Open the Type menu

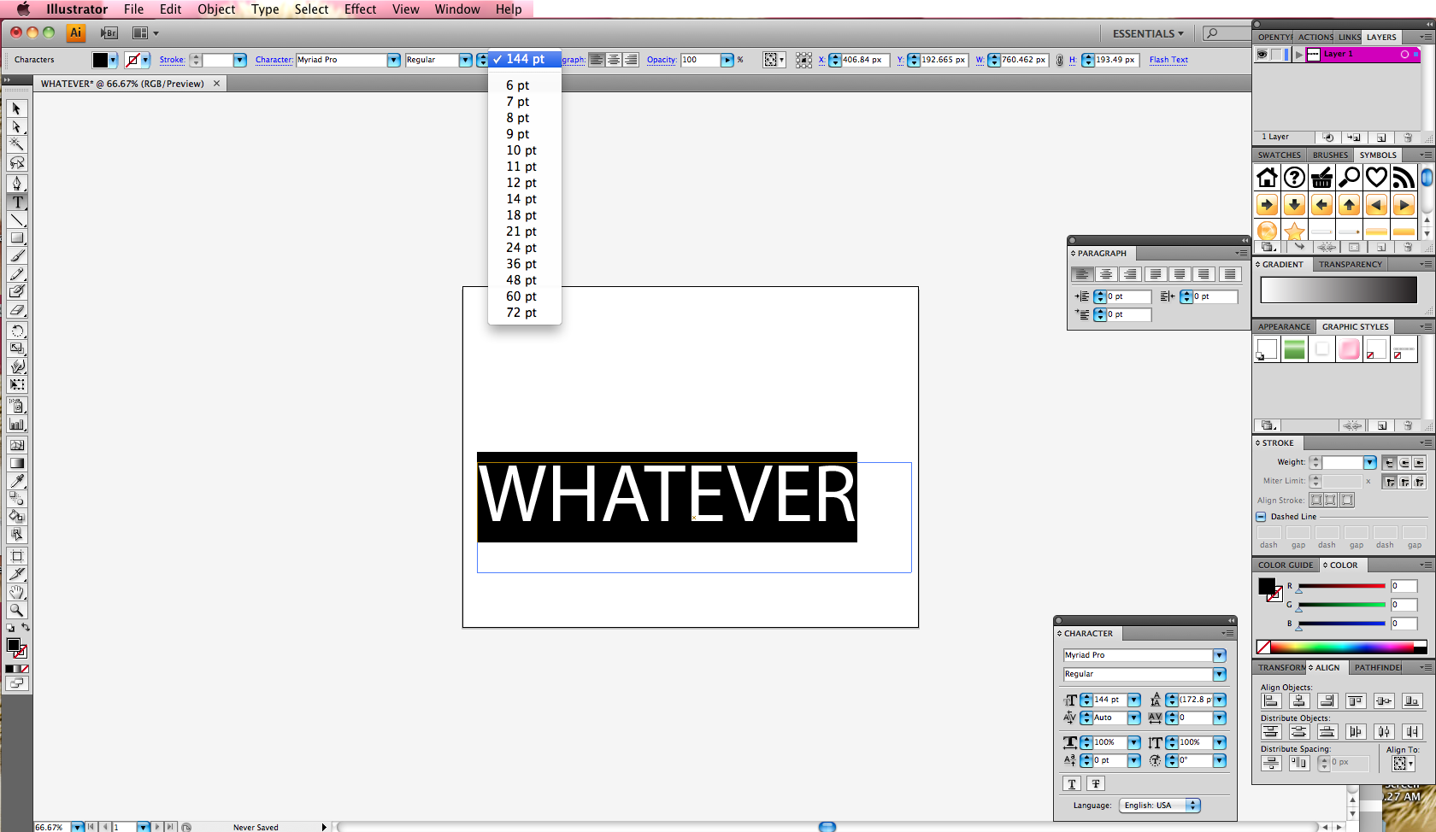265,9
